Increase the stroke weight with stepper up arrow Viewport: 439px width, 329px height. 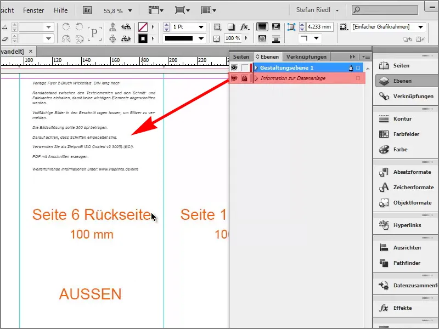click(167, 25)
